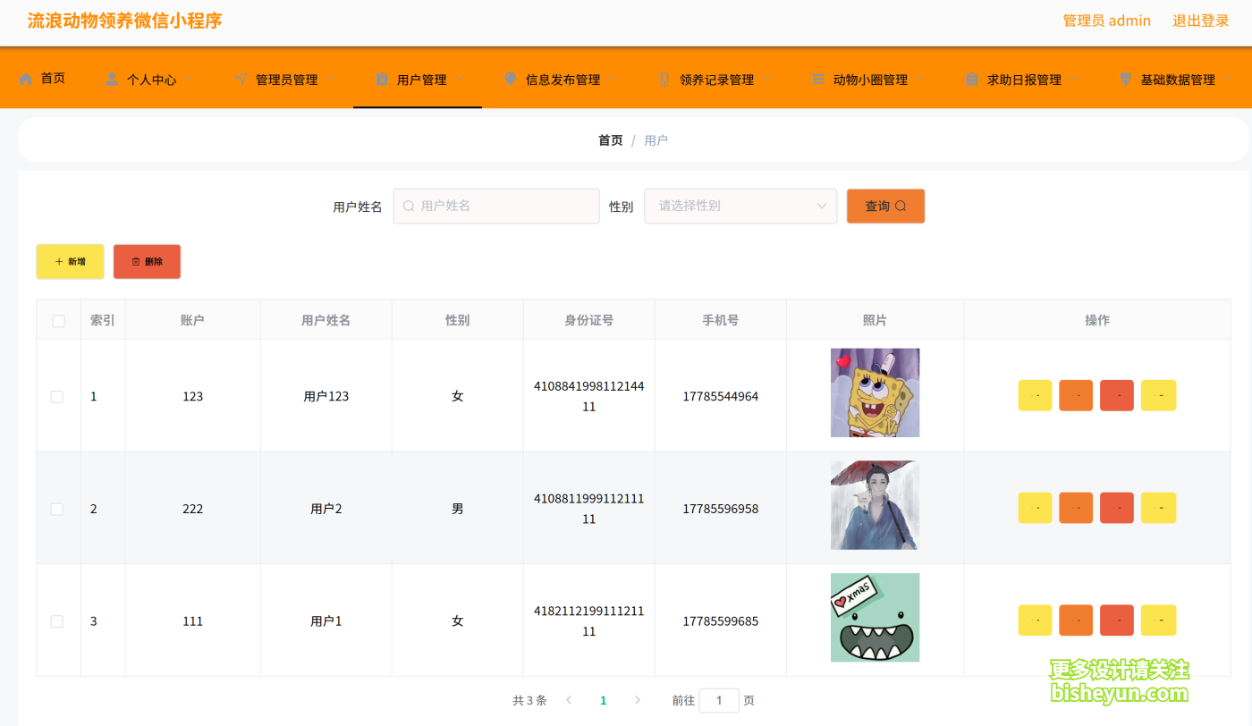
Task: Click the calendar icon beside 求助日报管理
Action: [971, 79]
